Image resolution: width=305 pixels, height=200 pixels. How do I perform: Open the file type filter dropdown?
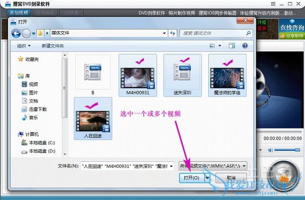tap(213, 166)
